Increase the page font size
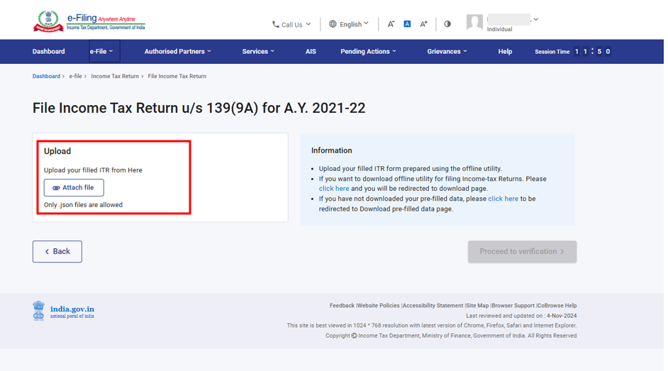 pos(423,24)
